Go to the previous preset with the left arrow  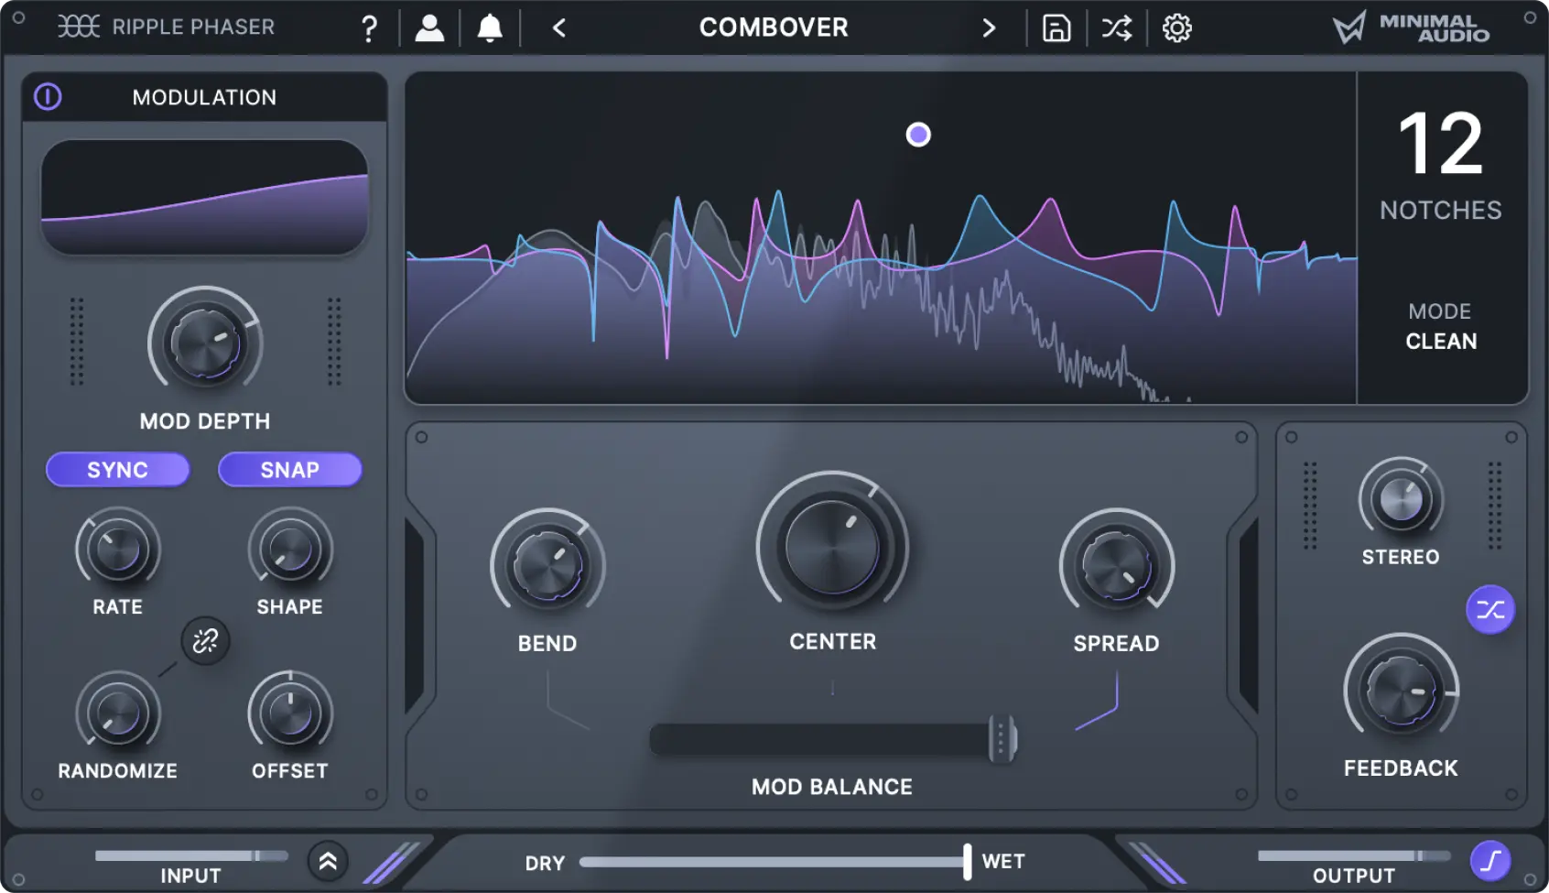pos(558,28)
